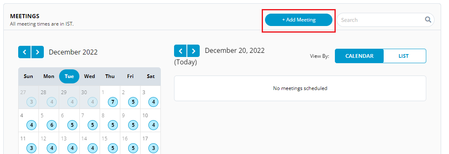Select November 28 grayed-out date
Image resolution: width=449 pixels, height=154 pixels.
click(x=49, y=97)
